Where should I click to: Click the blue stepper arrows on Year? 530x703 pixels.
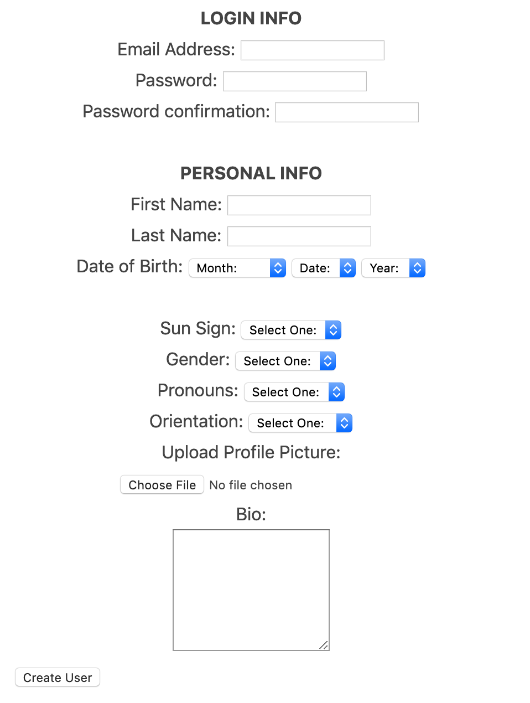418,268
